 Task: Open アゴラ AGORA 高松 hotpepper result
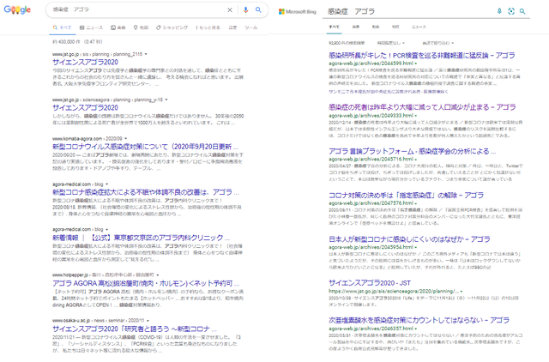tap(146, 283)
